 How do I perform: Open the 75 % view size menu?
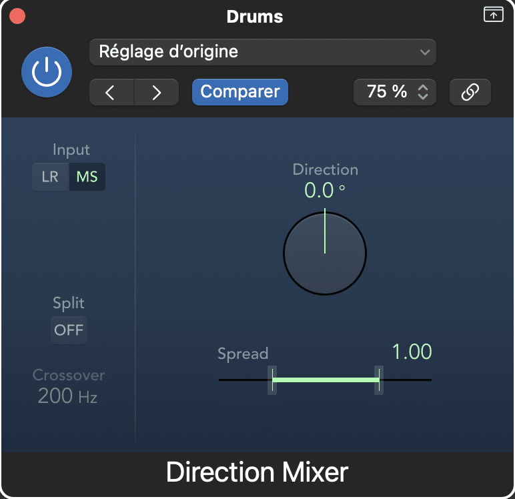(x=395, y=92)
